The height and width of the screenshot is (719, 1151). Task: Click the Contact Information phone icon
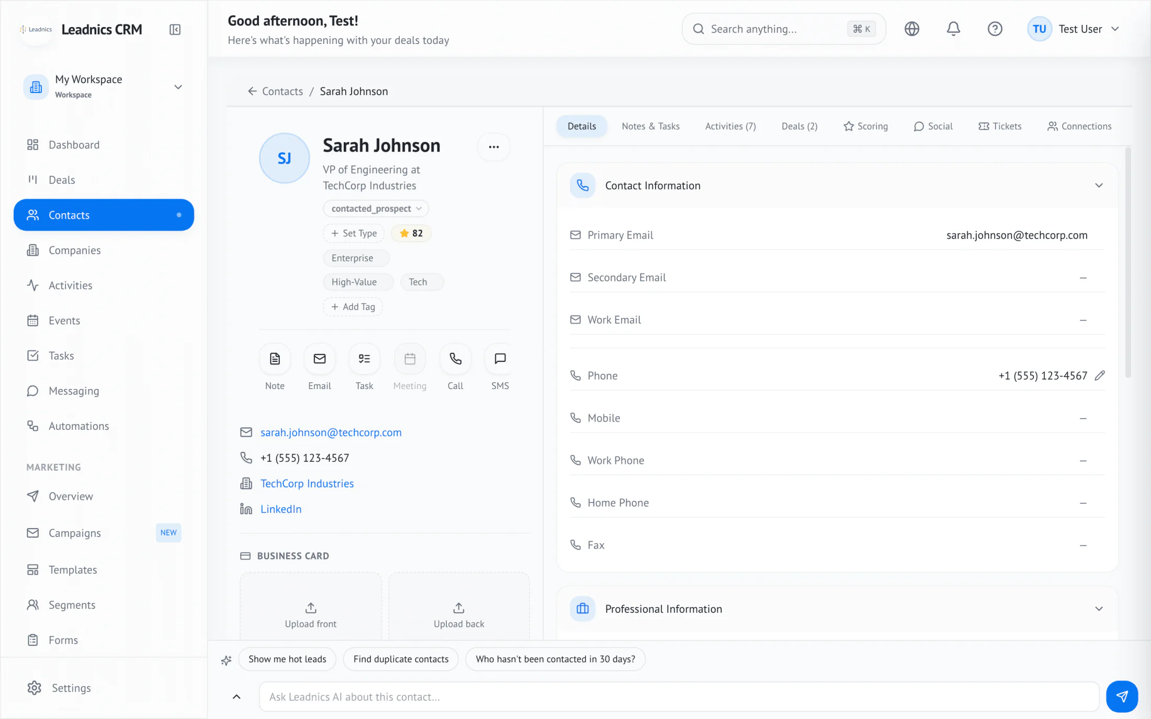tap(582, 186)
